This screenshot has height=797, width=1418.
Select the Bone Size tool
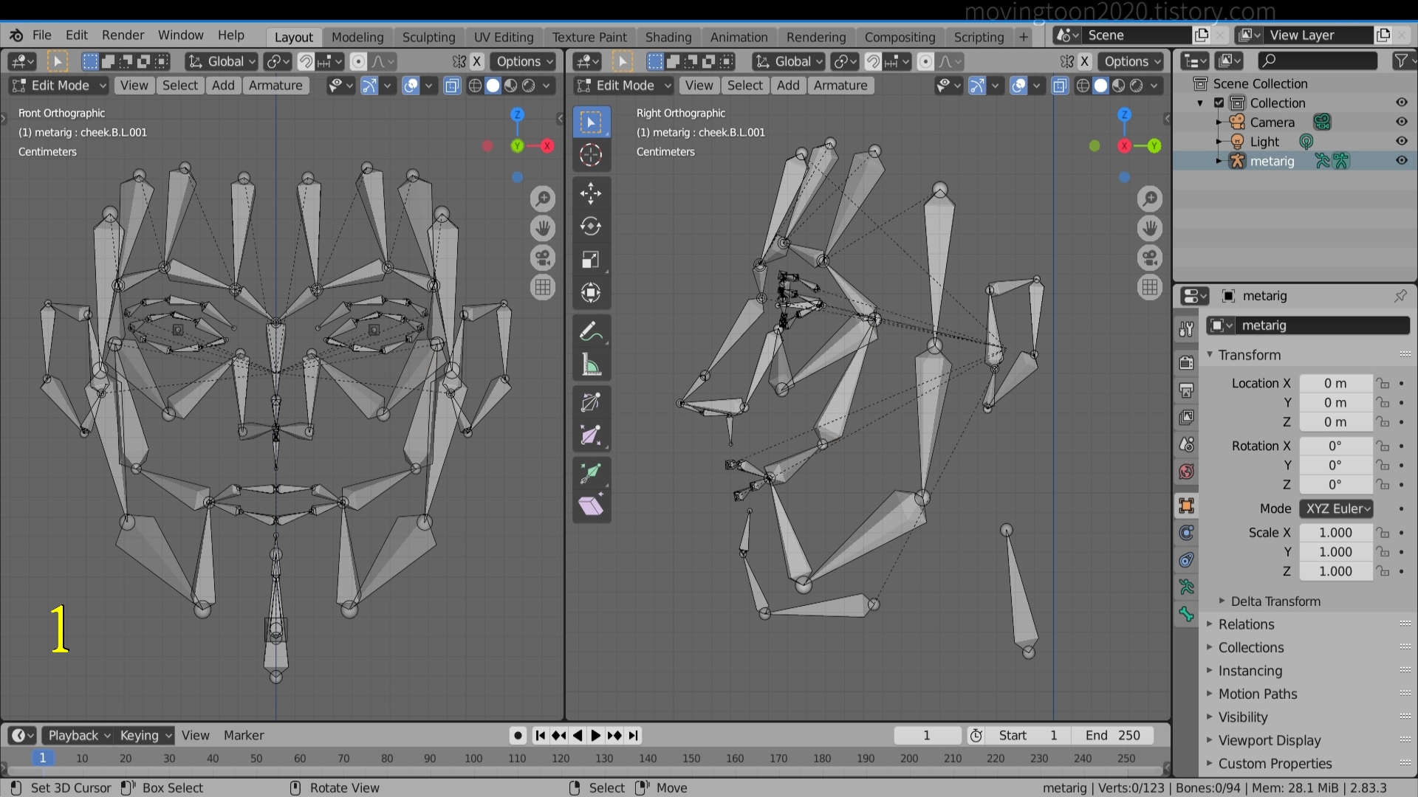pyautogui.click(x=591, y=435)
